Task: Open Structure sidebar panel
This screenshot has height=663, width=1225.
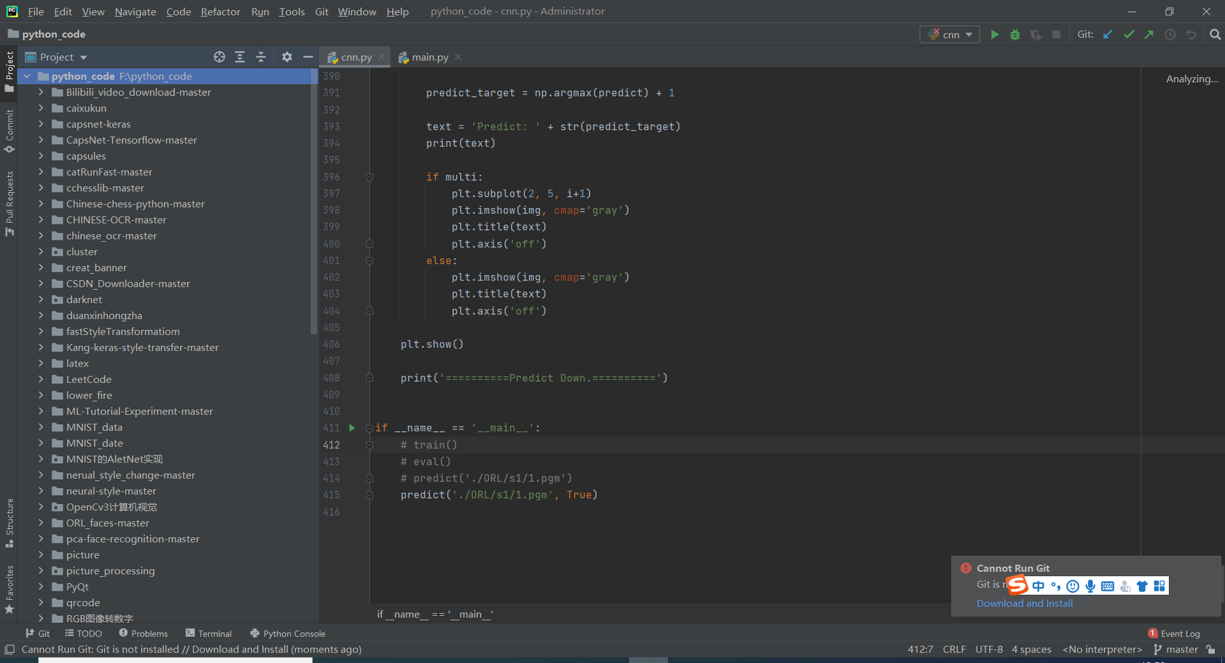Action: click(x=9, y=523)
